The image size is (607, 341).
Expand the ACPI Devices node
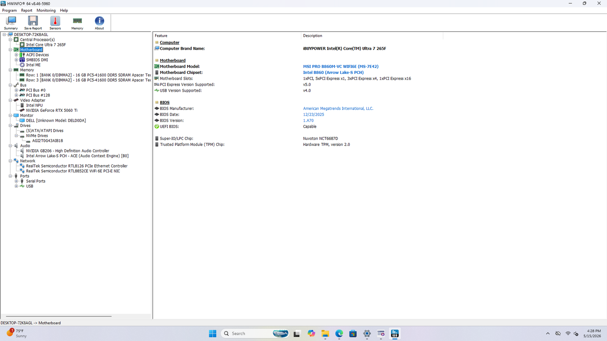16,55
